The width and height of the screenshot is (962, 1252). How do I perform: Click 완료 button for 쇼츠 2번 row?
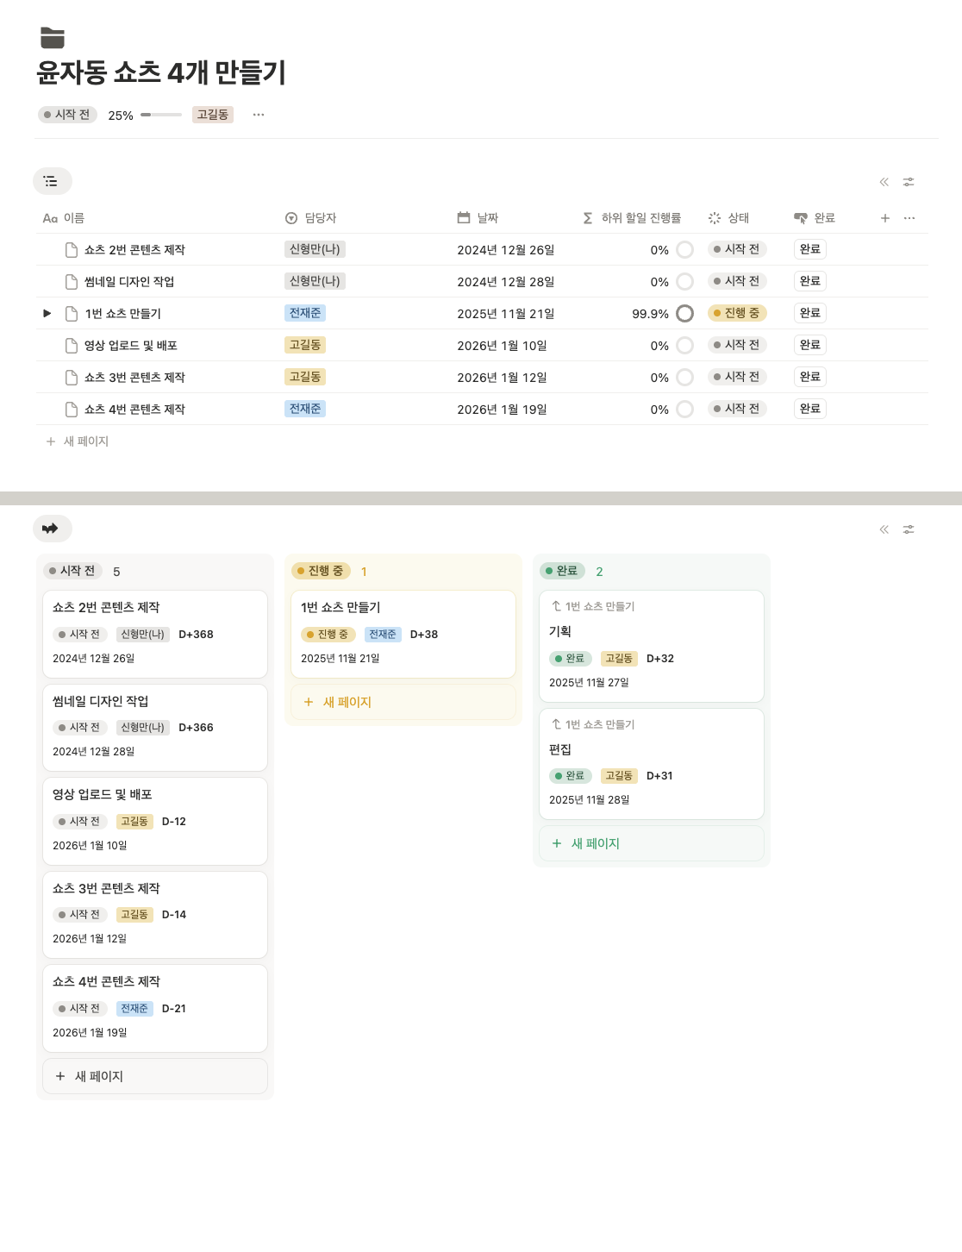pyautogui.click(x=809, y=249)
